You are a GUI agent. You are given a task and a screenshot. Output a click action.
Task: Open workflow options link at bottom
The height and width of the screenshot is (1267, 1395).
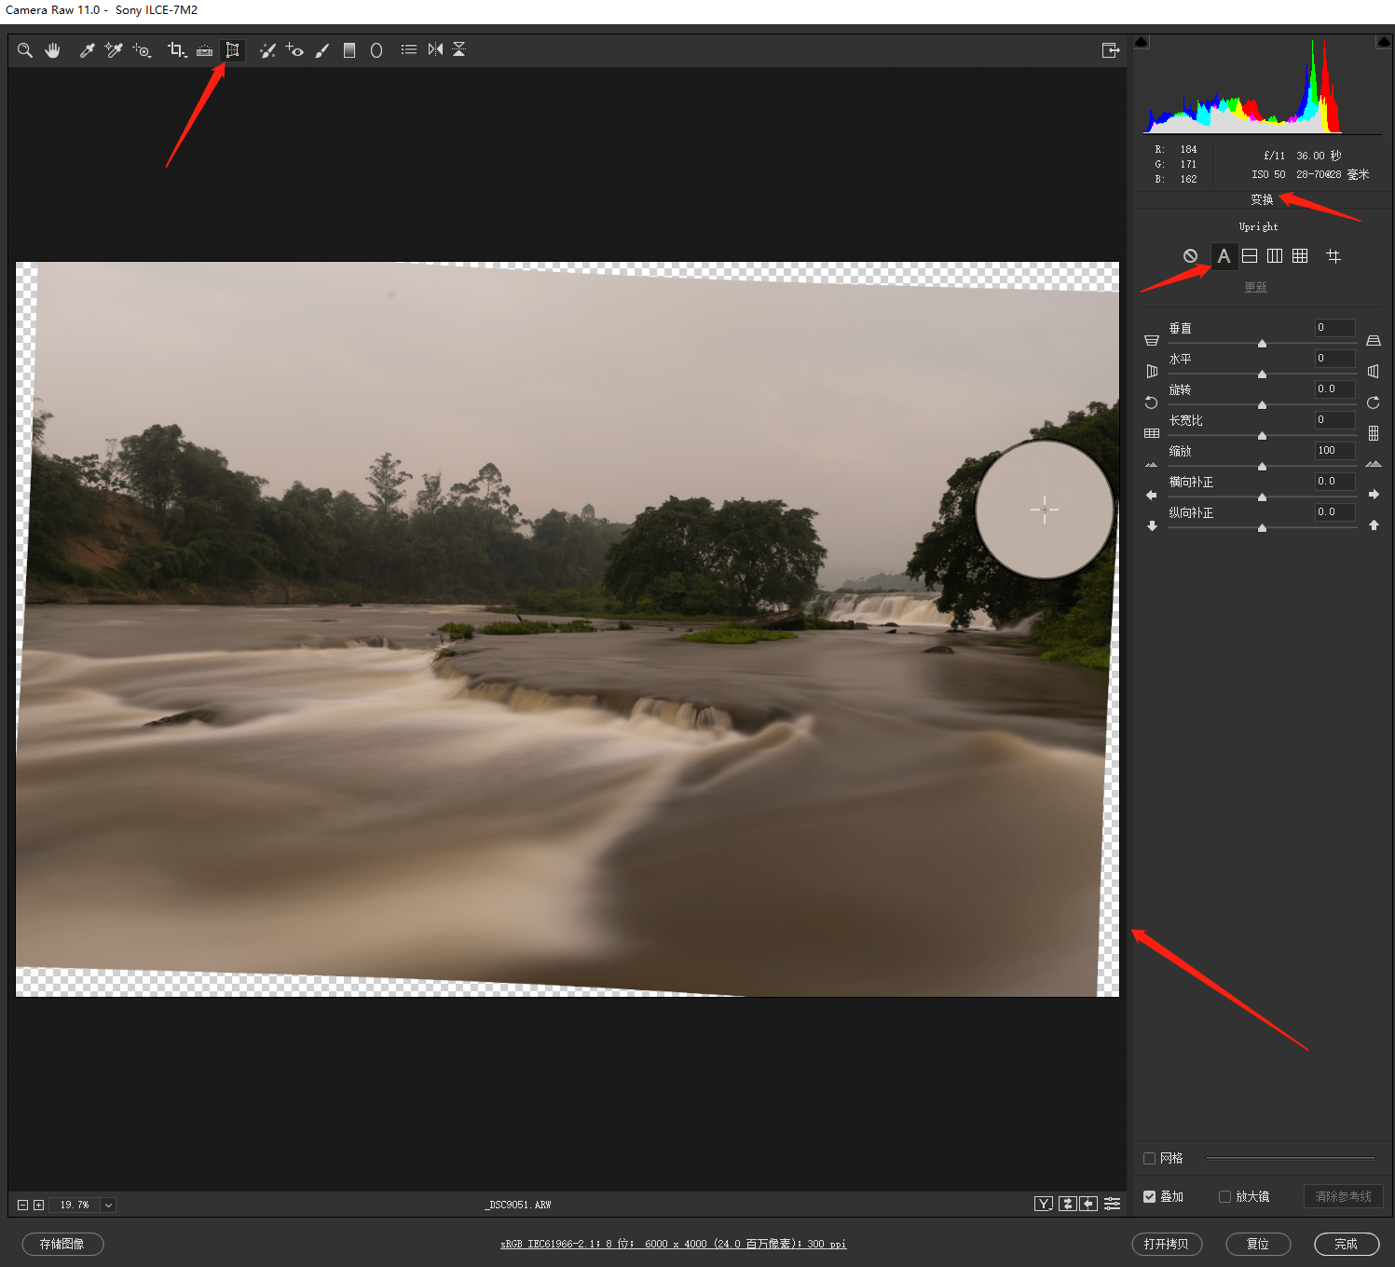click(673, 1244)
